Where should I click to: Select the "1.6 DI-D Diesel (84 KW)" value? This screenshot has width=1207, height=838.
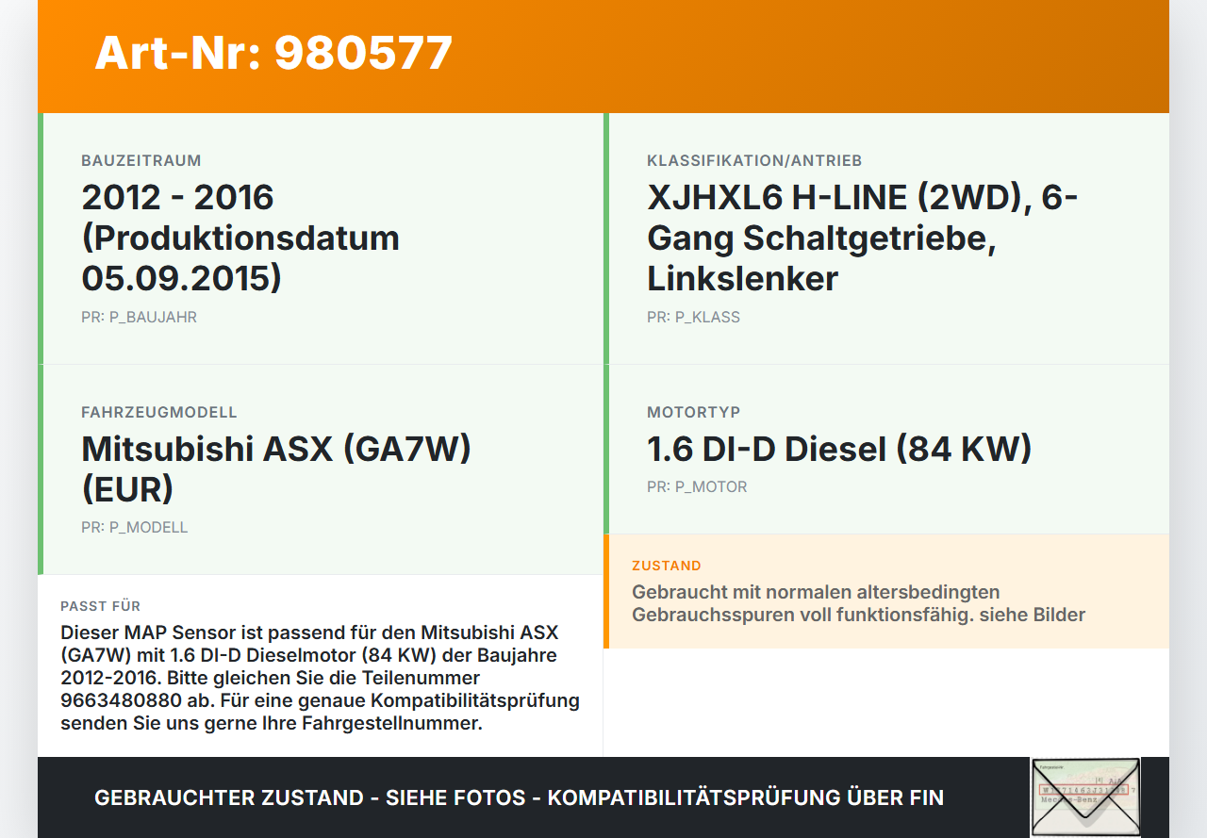point(839,449)
